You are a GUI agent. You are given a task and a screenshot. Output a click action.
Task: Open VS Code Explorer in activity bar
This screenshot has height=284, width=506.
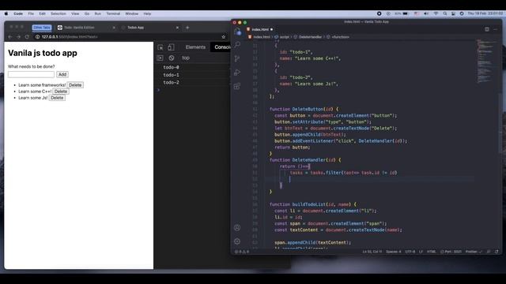237,32
